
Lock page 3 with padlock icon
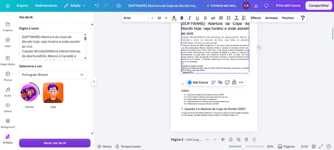coord(231,139)
